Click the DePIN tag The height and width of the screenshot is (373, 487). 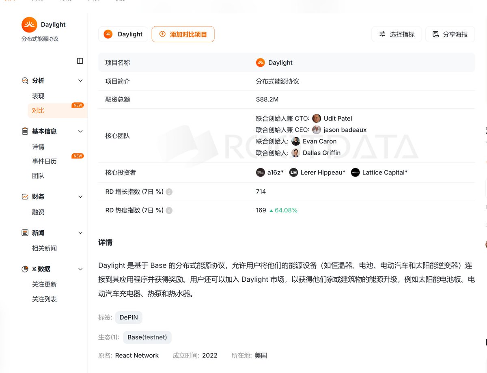pos(129,317)
